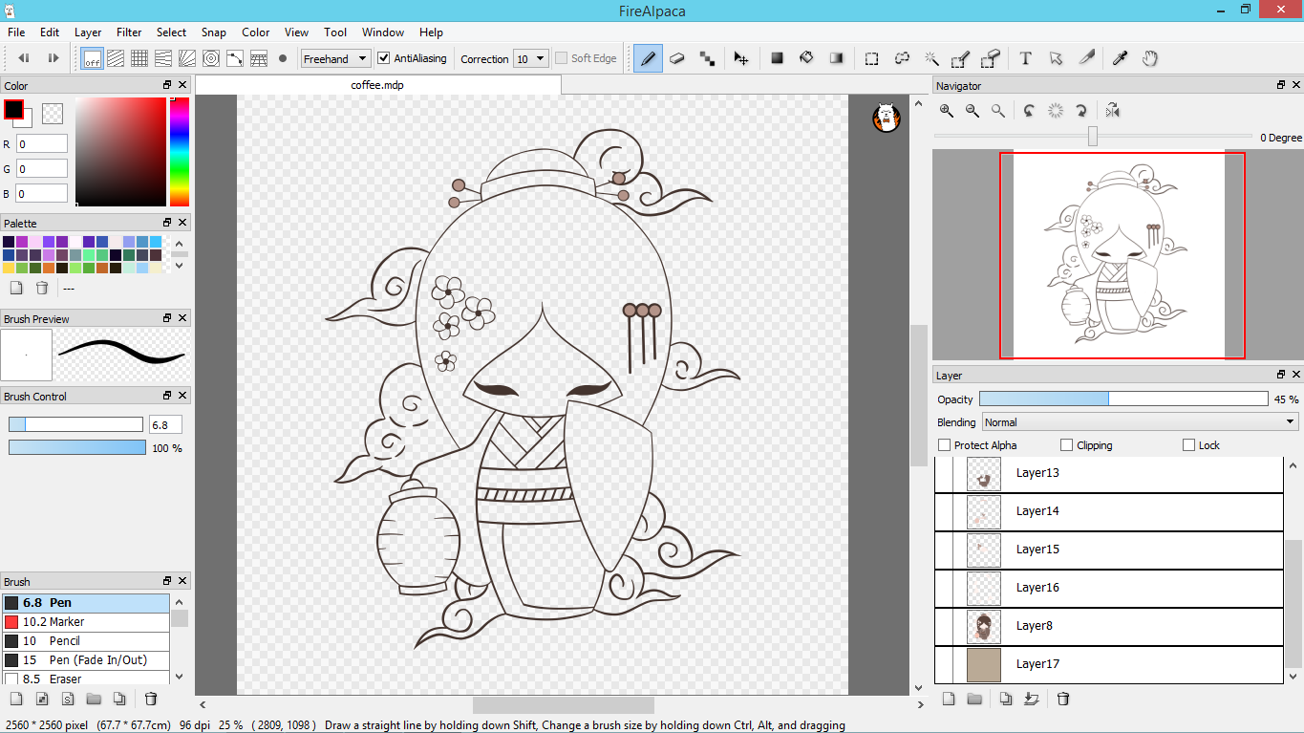Check the Protect Alpha checkbox
The width and height of the screenshot is (1304, 733).
pyautogui.click(x=945, y=445)
